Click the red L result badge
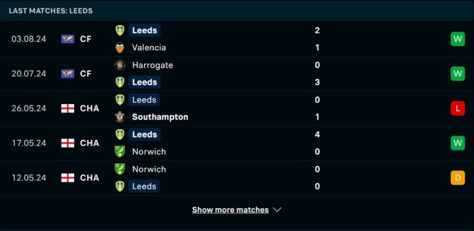Screen dimensions: 474x231 [457, 108]
